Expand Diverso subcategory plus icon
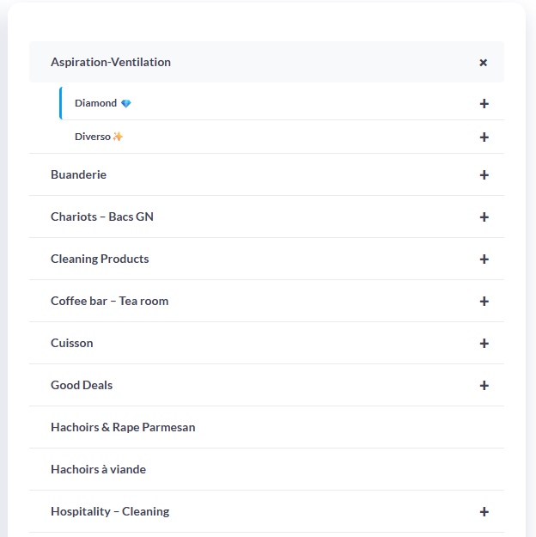536x537 pixels. click(x=484, y=137)
